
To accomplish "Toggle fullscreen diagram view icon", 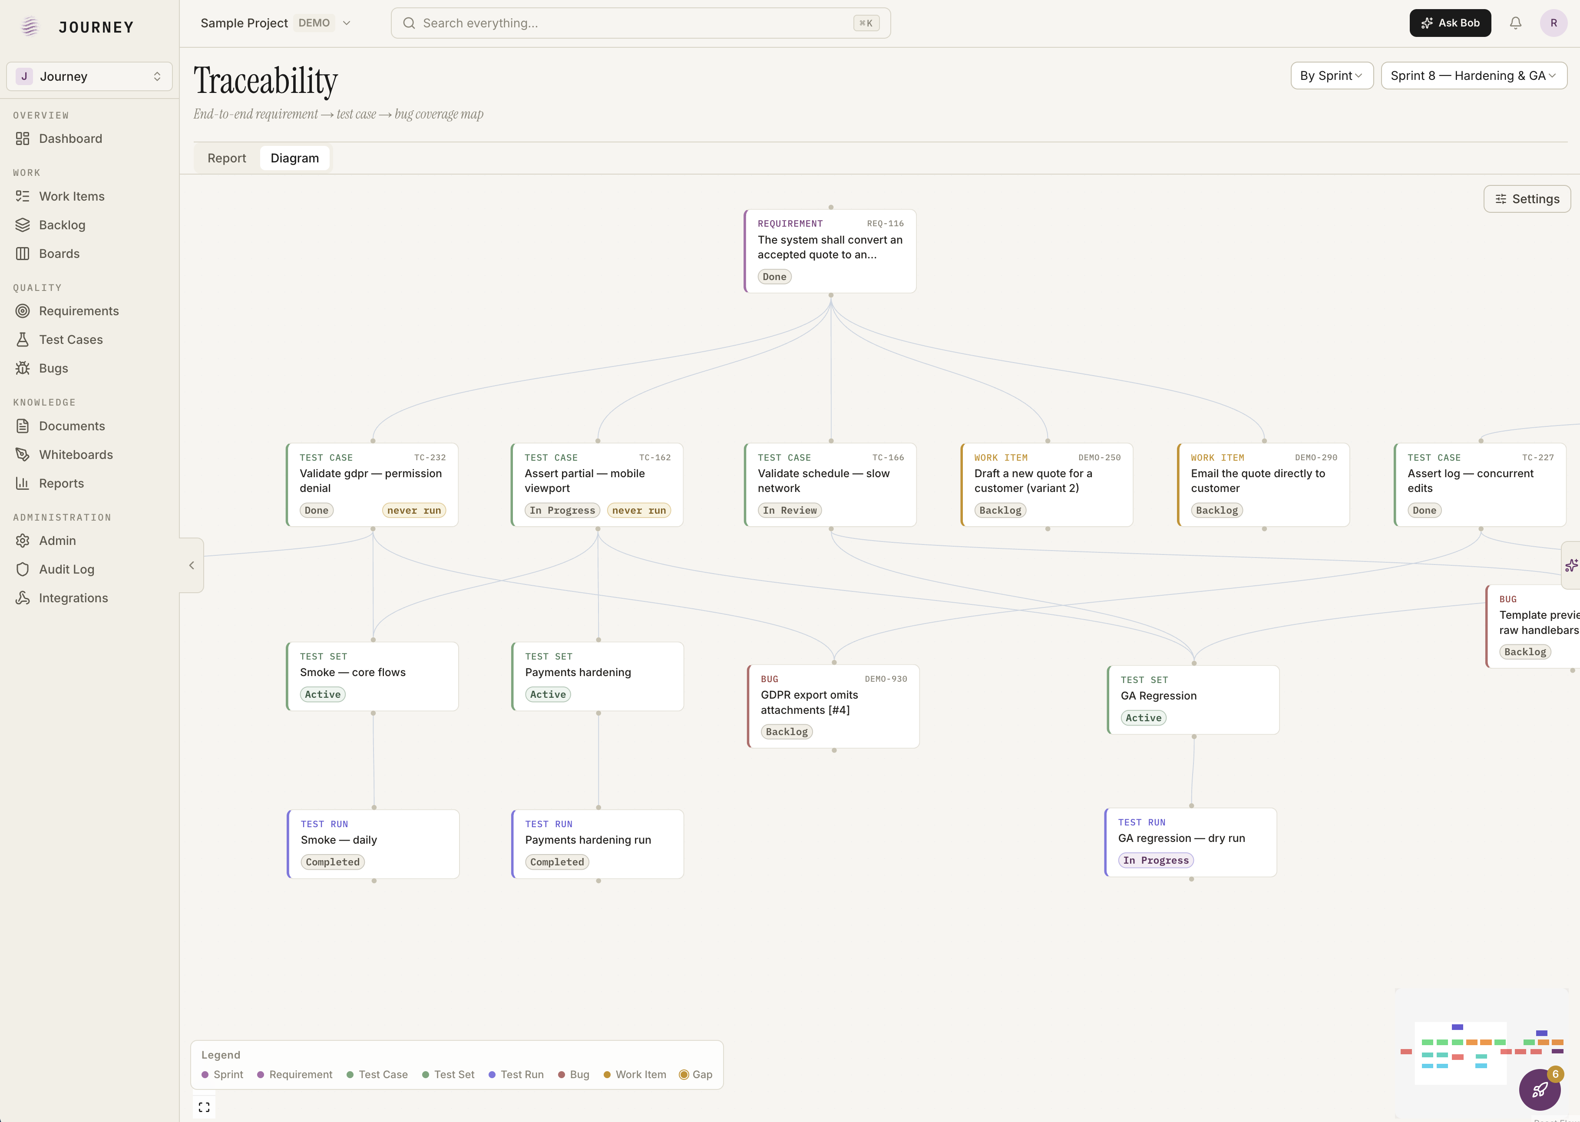I will [x=204, y=1108].
